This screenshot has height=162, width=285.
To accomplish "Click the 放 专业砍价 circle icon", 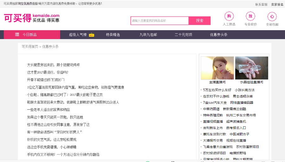I will (x=250, y=16).
